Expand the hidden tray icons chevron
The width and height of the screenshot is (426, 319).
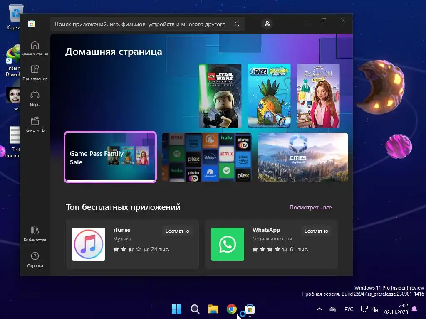pos(319,309)
